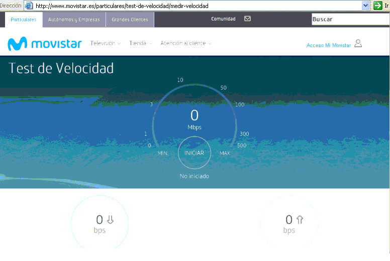Click the 100 mark on the gauge
This screenshot has width=390, height=261.
[240, 105]
